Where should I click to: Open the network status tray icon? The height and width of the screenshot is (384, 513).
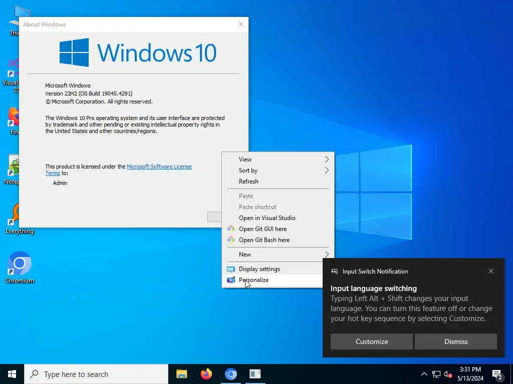tap(436, 374)
